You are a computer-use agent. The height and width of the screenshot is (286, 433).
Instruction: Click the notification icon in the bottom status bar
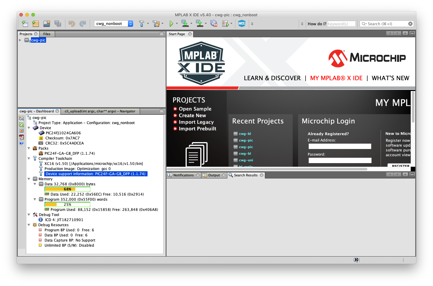point(356,260)
